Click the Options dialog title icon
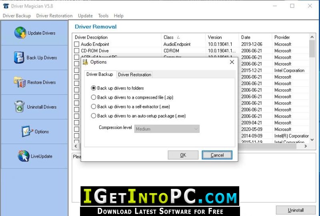 (85, 62)
